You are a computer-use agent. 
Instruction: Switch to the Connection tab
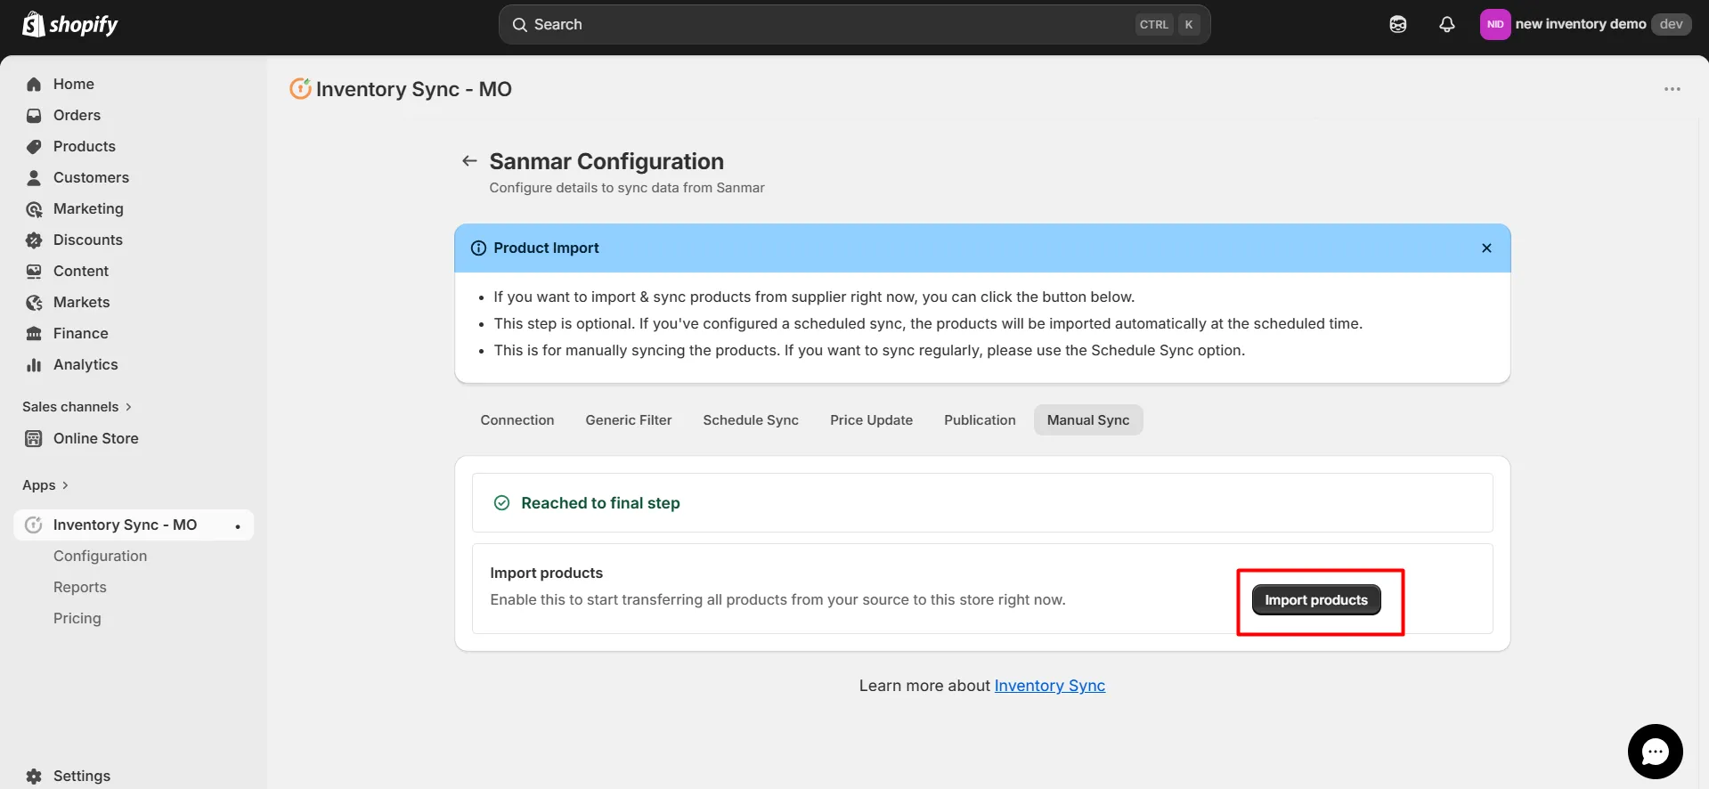517,420
